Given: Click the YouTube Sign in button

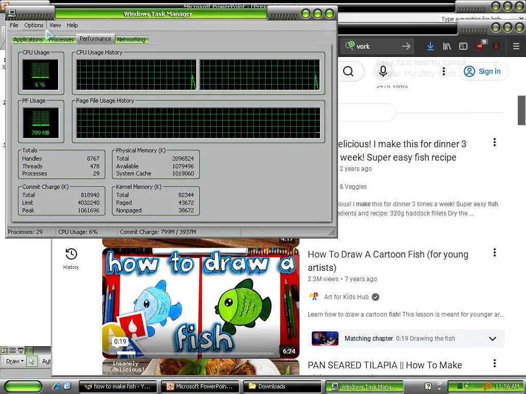Looking at the screenshot, I should (483, 71).
